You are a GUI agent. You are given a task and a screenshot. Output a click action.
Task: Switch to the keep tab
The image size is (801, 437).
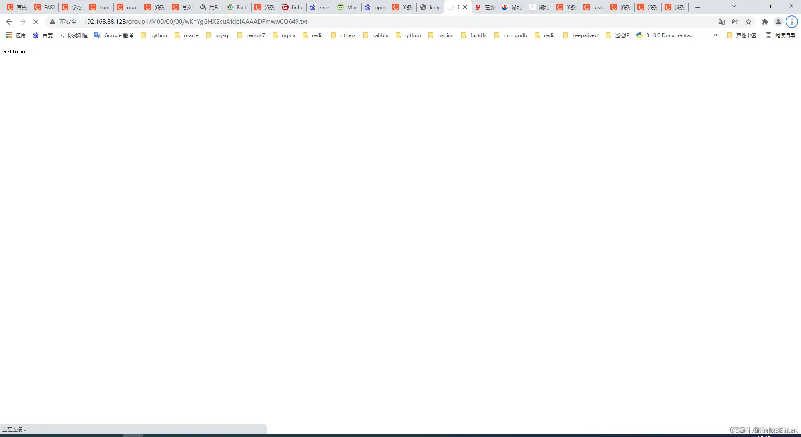coord(430,7)
